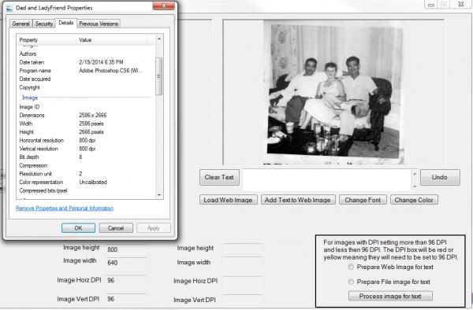Minimize the main application window
The height and width of the screenshot is (310, 473).
tap(431, 4)
